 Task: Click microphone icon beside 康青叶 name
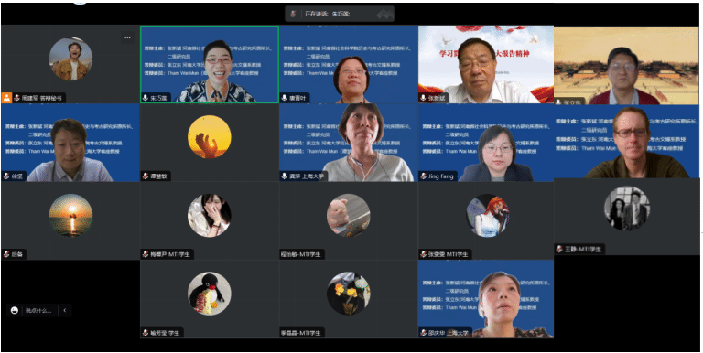(285, 98)
